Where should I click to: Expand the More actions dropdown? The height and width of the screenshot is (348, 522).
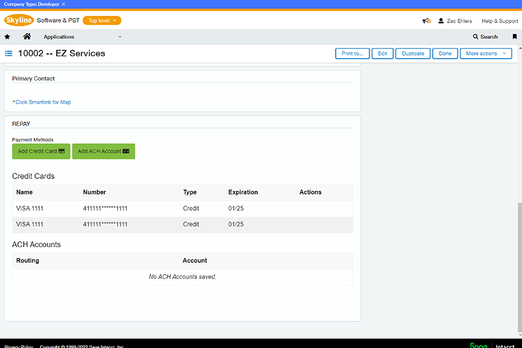[x=485, y=53]
